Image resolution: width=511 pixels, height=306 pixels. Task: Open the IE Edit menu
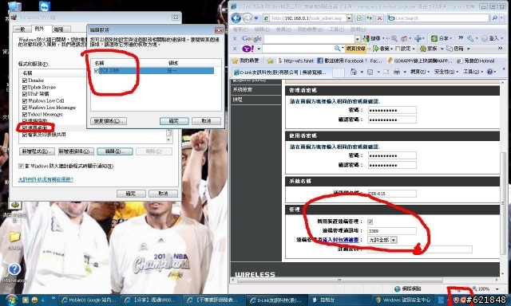[262, 29]
